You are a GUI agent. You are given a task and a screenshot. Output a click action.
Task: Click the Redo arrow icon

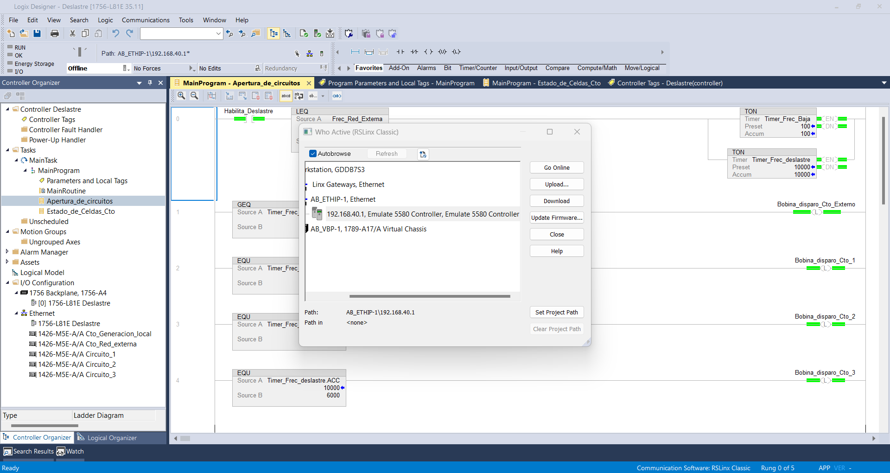[x=130, y=33]
